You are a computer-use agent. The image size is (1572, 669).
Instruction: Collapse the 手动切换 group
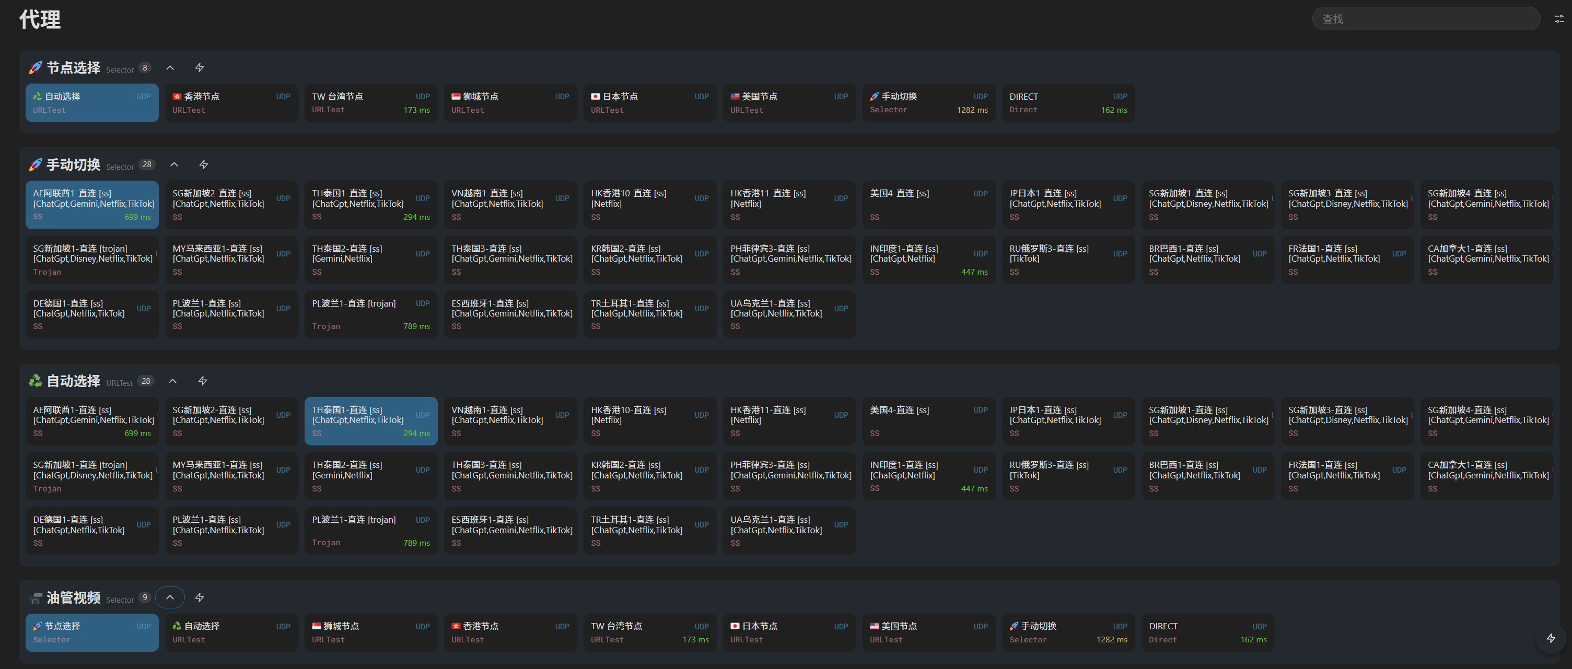tap(174, 165)
